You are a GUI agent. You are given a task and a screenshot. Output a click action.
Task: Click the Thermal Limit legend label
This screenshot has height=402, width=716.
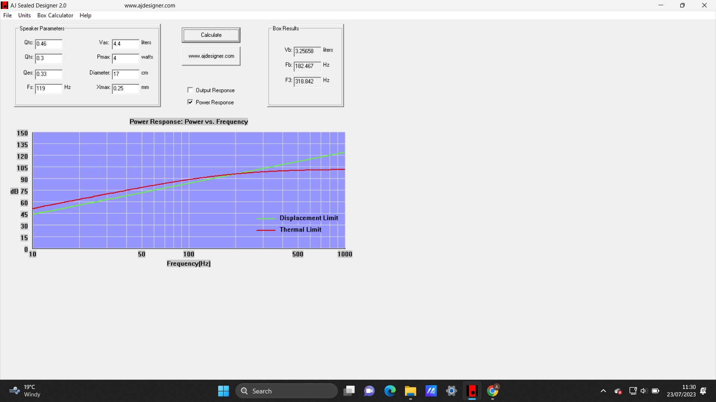point(300,230)
